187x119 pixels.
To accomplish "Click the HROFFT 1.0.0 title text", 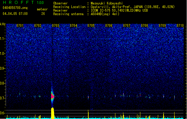I will point(23,2).
